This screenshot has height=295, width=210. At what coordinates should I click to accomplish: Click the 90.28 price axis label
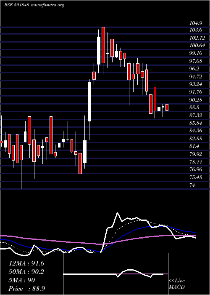coord(196,100)
